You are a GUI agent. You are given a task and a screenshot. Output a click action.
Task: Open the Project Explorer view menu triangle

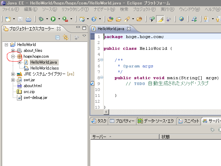click(84, 36)
